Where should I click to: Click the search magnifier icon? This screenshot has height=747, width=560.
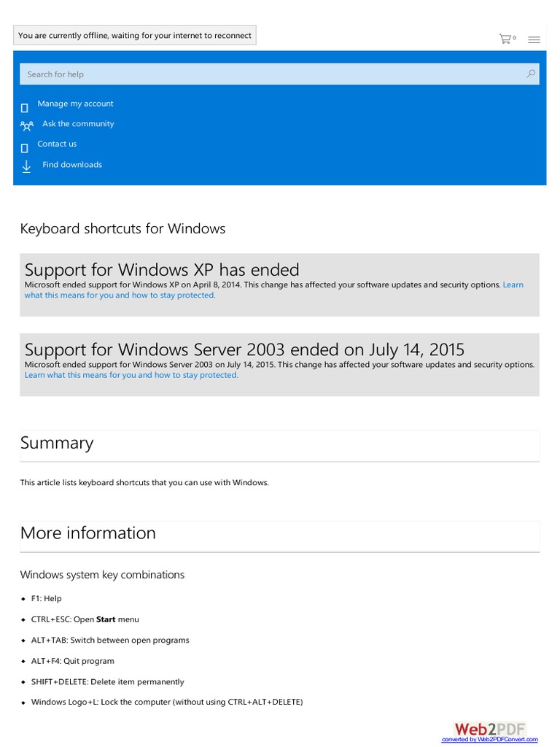click(x=531, y=74)
